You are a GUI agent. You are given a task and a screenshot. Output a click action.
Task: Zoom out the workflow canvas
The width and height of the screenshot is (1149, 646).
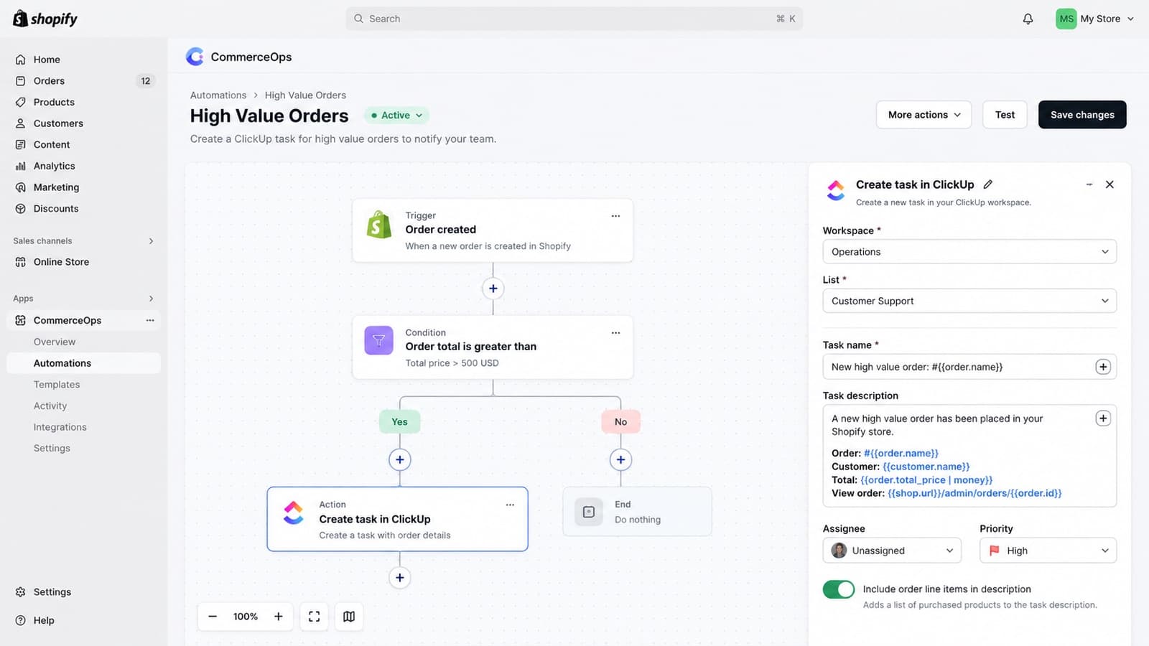(x=213, y=617)
